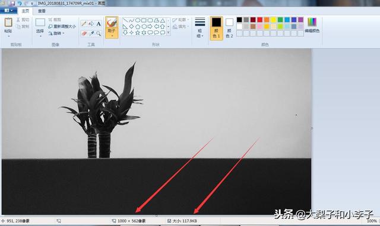Choose the Hexagon shape

(x=144, y=26)
